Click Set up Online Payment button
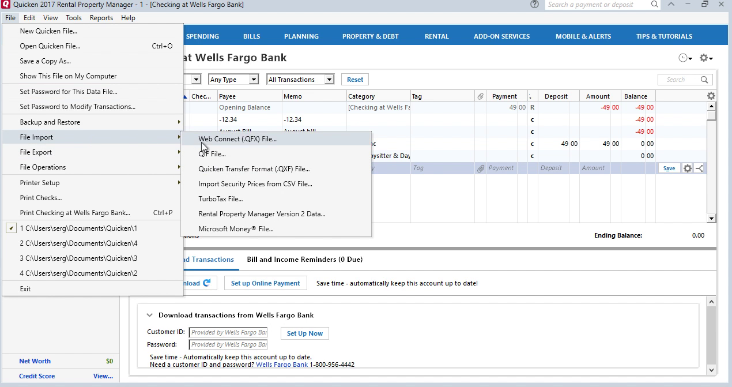Screen dimensions: 732x387 [266, 283]
